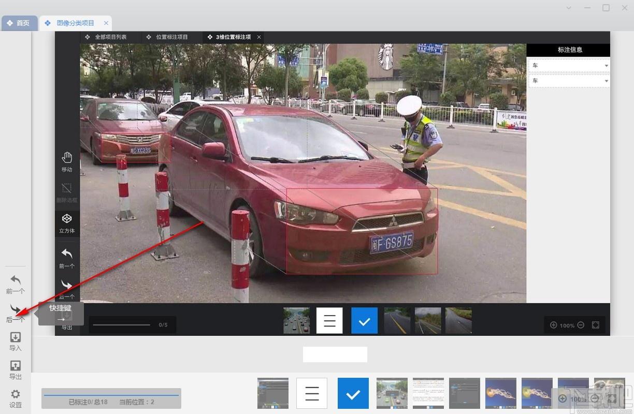Viewport: 634px width, 414px height.
Task: Switch to the 位置标注项目 tab
Action: (x=167, y=37)
